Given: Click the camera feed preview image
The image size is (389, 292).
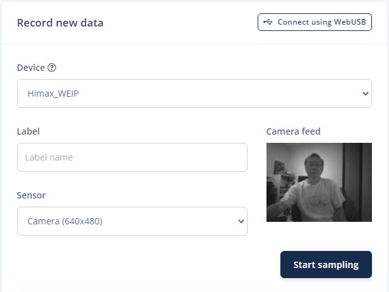Looking at the screenshot, I should pyautogui.click(x=319, y=182).
